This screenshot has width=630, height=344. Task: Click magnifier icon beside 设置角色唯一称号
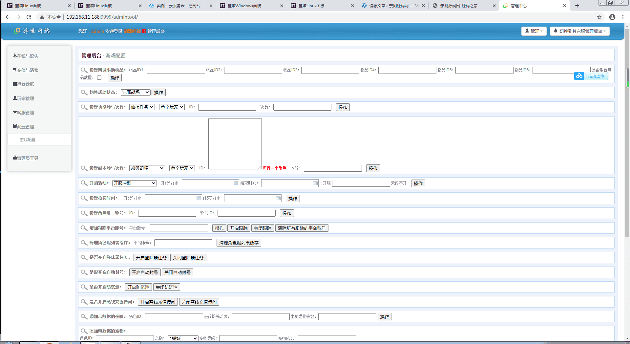[x=84, y=213]
